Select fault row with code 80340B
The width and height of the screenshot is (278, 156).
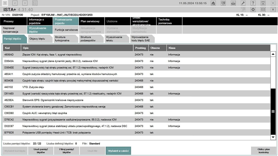[136, 80]
